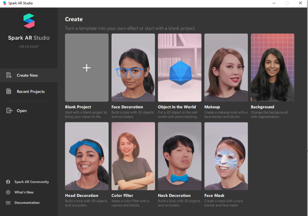The image size is (308, 216).
Task: Open the Face Mask template
Action: (226, 156)
